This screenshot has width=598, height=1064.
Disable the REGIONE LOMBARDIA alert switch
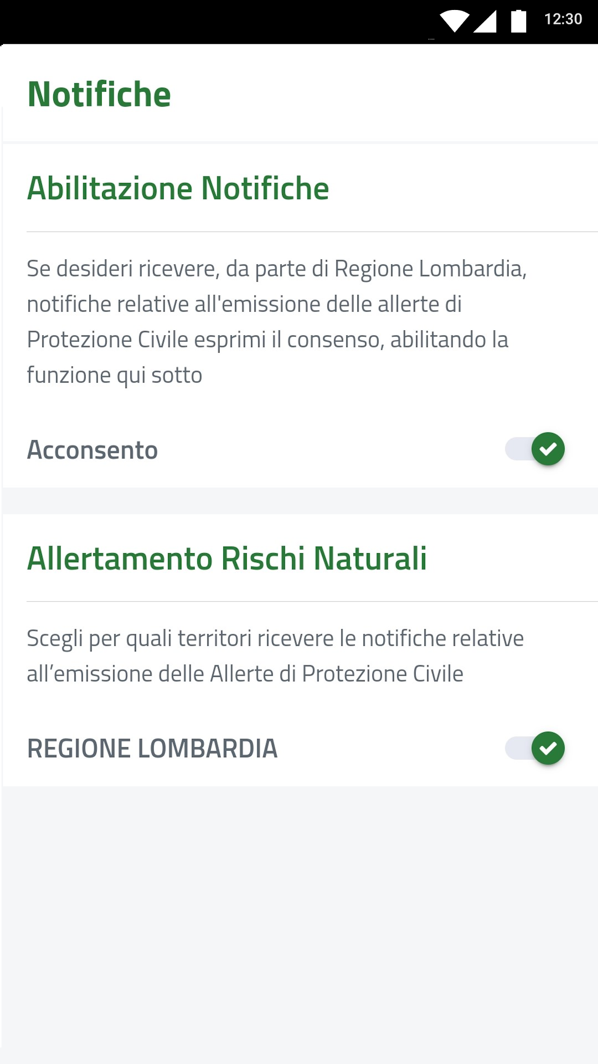pos(535,748)
